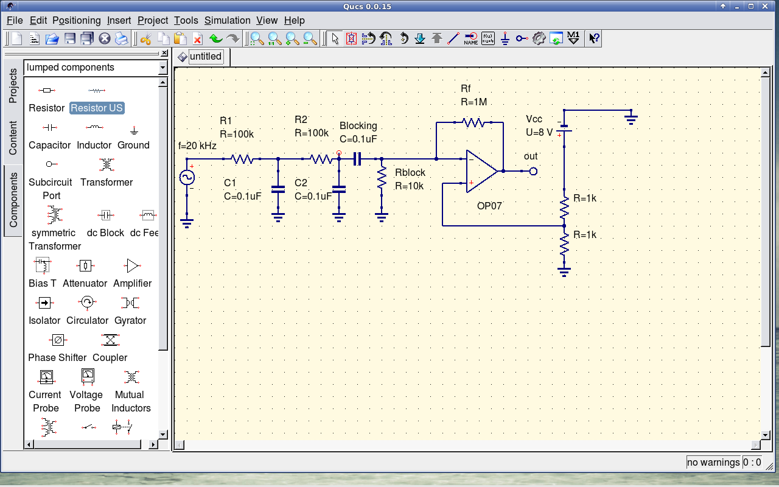Switch to the Projects side tab
Screen dimensions: 779x487
click(13, 86)
